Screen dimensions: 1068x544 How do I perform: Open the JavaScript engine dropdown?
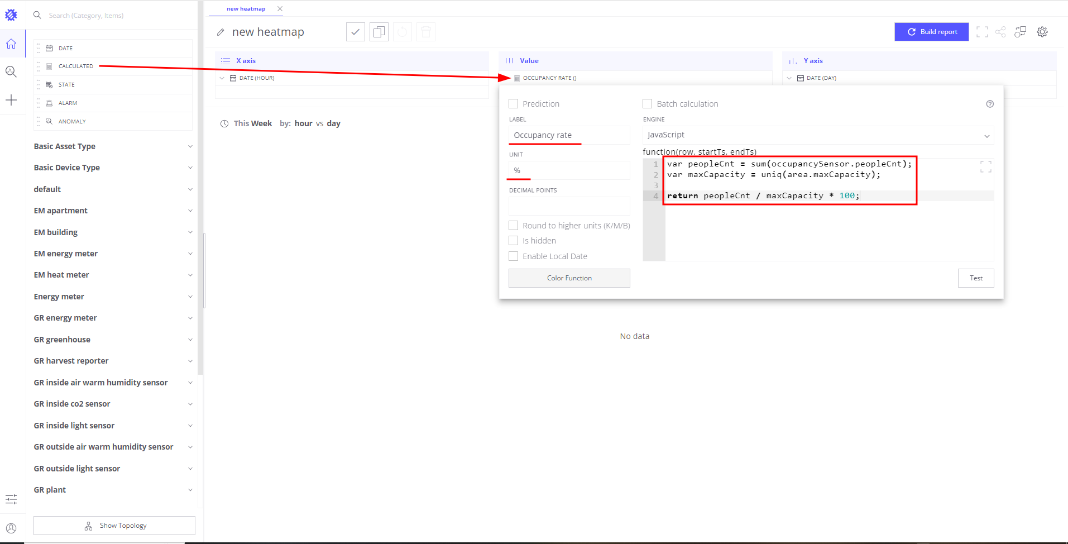coord(818,135)
